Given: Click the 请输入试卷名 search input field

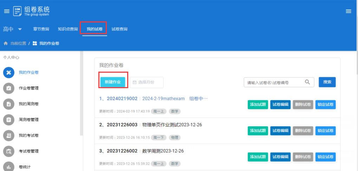Looking at the screenshot, I should (x=274, y=83).
